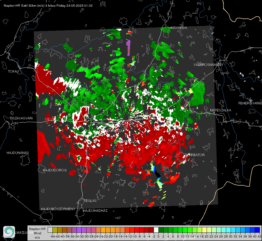Click the FEHÉRGYARMAT label at right edge
Screen dimensions: 262x241
250,103
